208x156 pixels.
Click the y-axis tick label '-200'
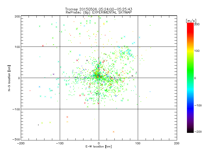click(16, 139)
